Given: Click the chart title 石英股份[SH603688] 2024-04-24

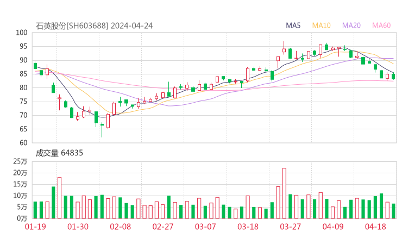Looking at the screenshot, I should click(94, 26).
